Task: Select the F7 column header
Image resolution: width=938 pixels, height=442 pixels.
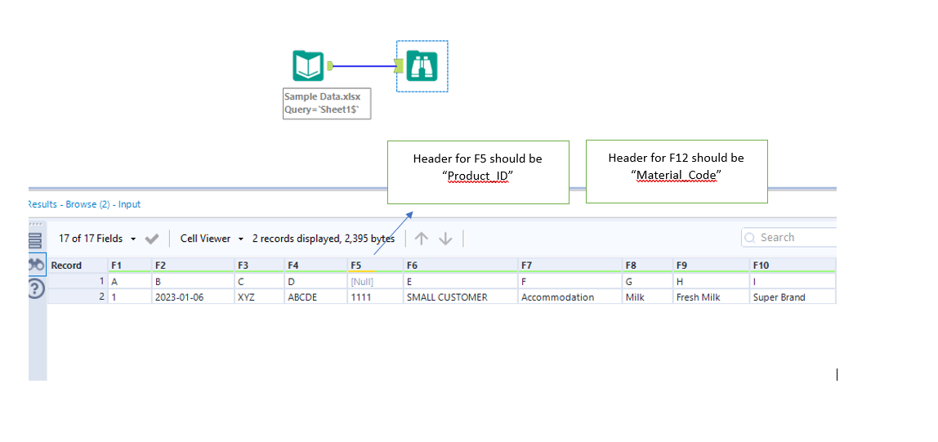Action: [x=570, y=266]
